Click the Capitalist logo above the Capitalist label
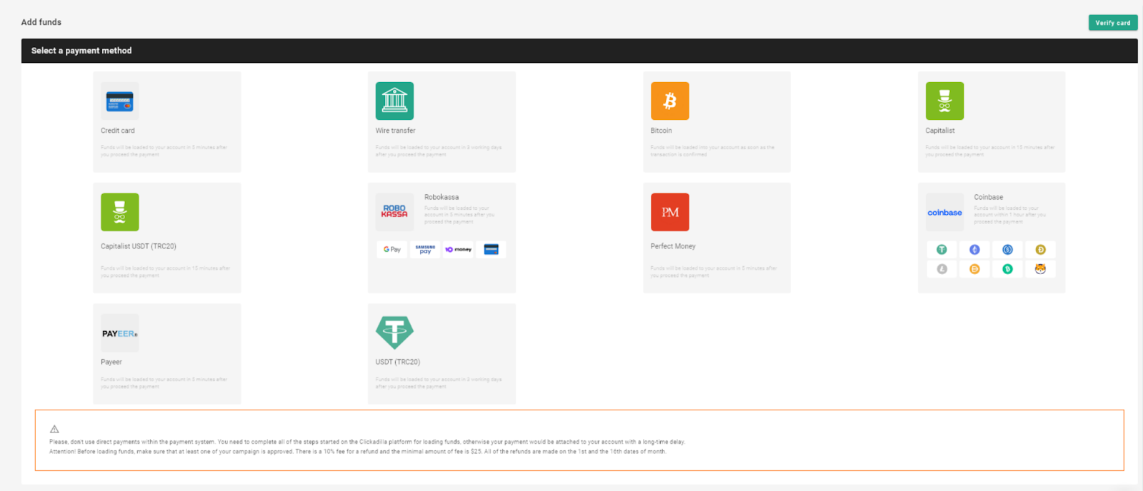 [x=944, y=101]
